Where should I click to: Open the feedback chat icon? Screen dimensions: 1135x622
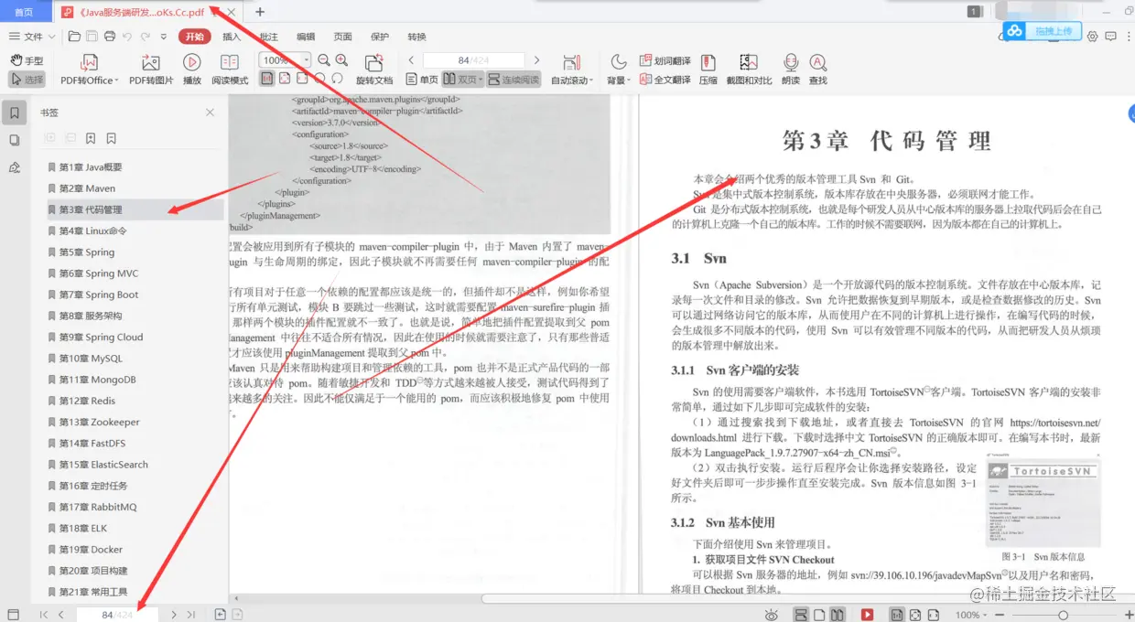click(x=1111, y=37)
